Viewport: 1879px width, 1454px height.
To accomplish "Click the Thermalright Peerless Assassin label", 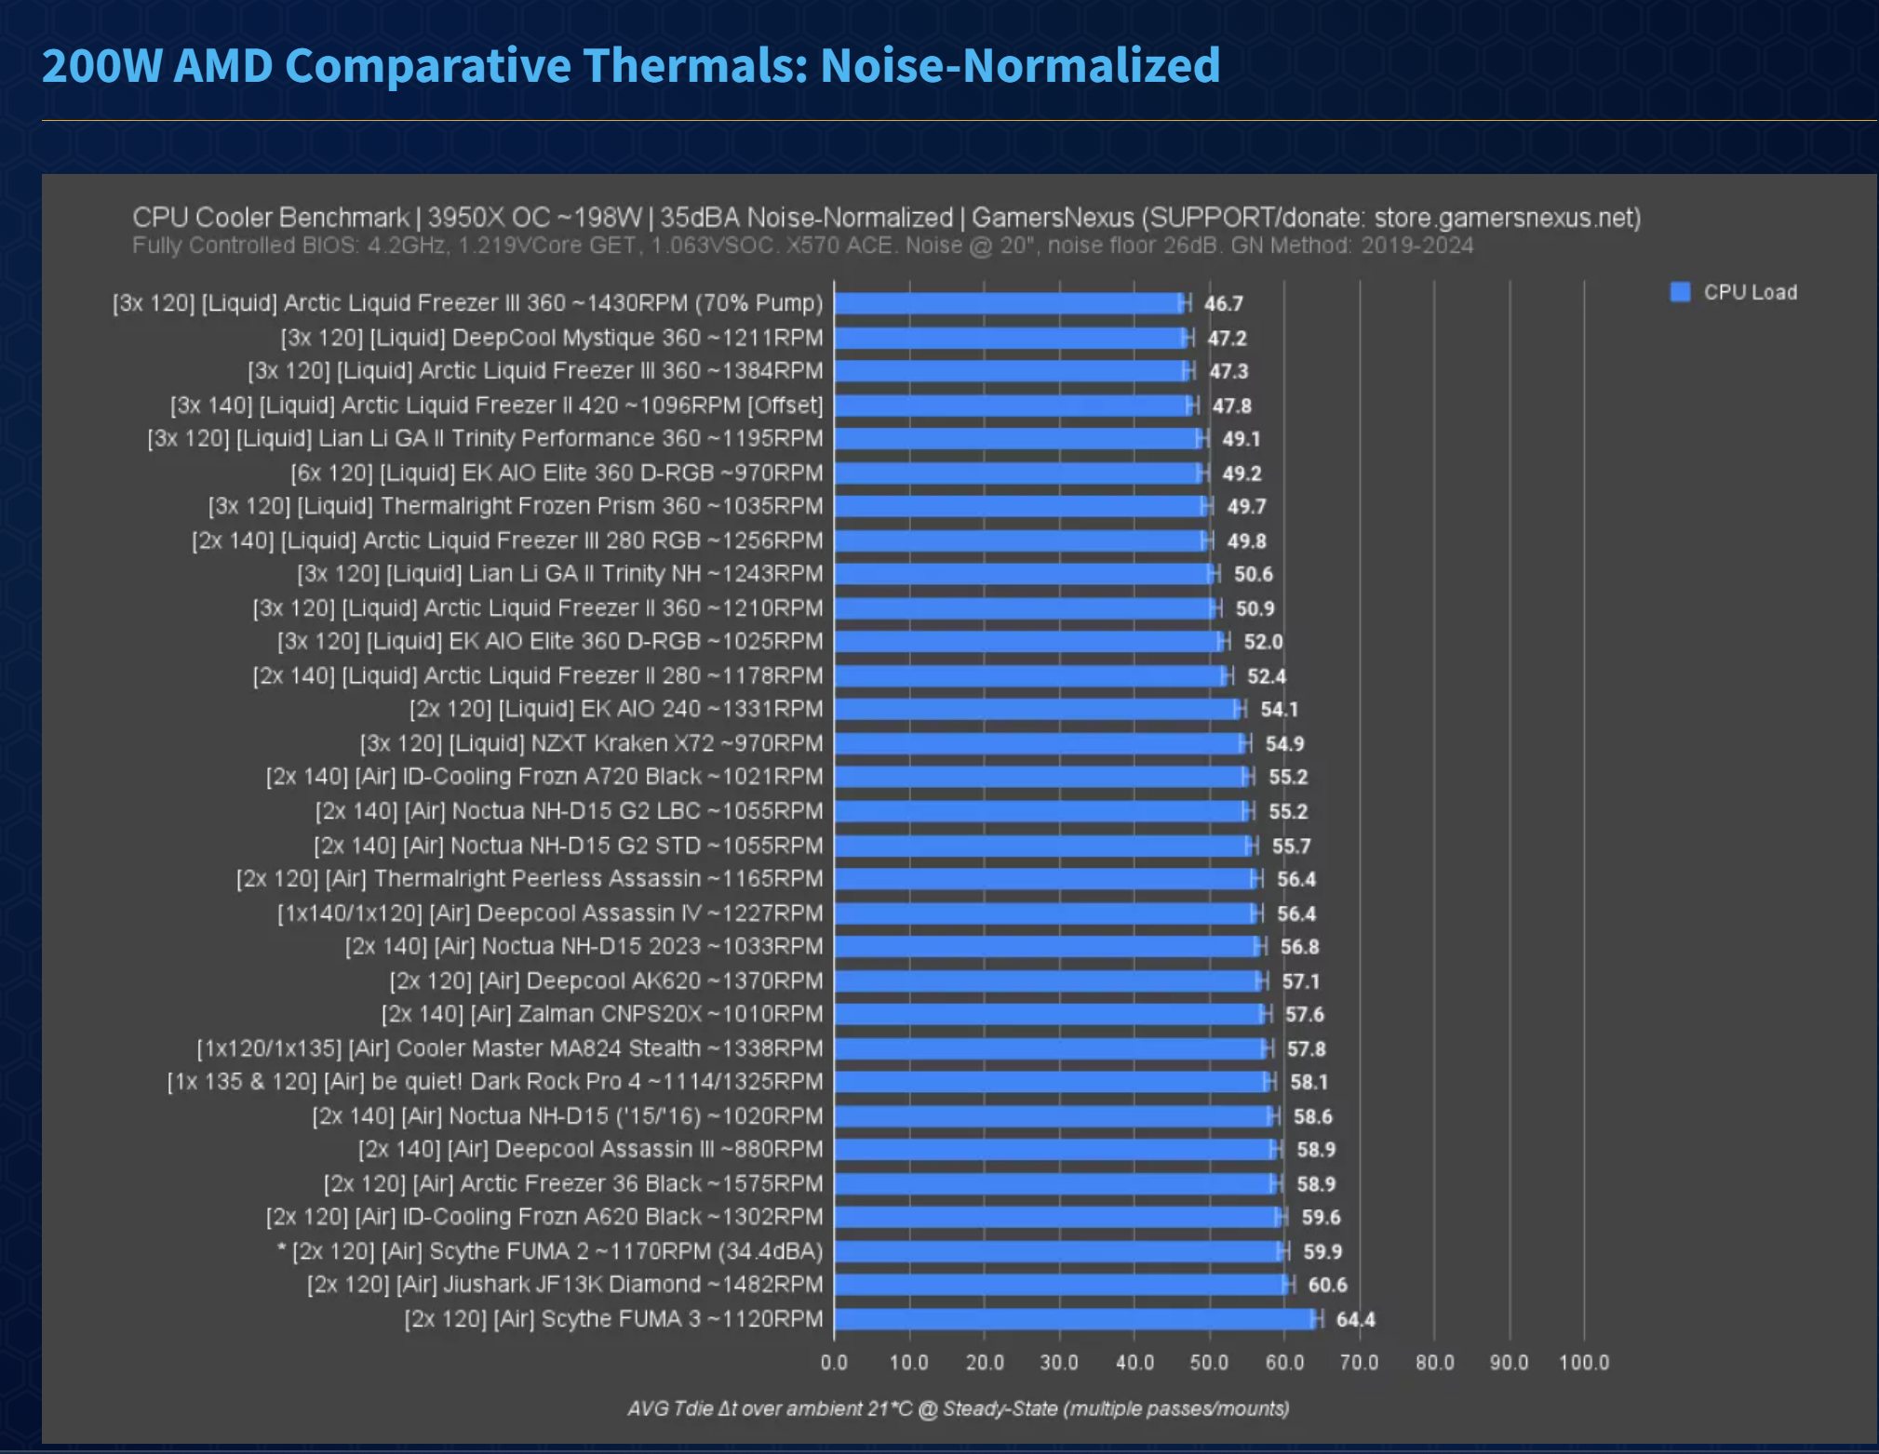I will pos(530,879).
